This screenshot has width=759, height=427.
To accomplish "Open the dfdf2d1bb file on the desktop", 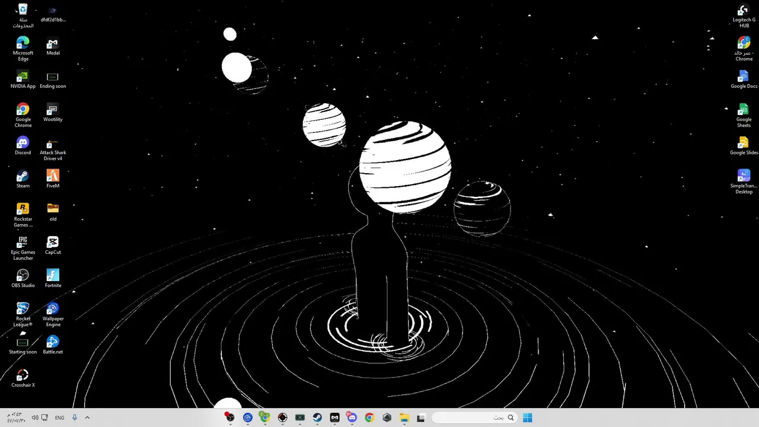I will (x=53, y=15).
